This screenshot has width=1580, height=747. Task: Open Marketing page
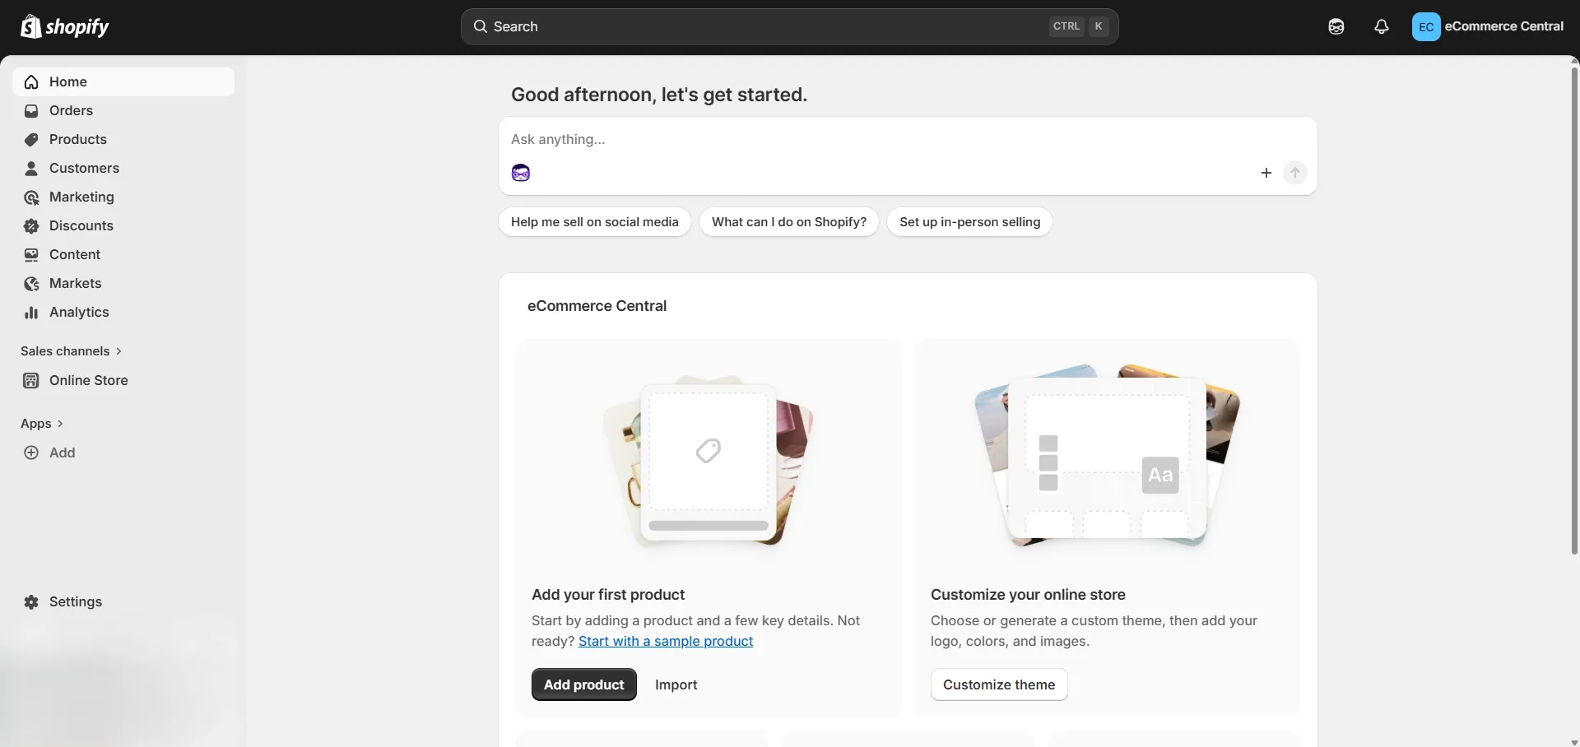pos(123,197)
